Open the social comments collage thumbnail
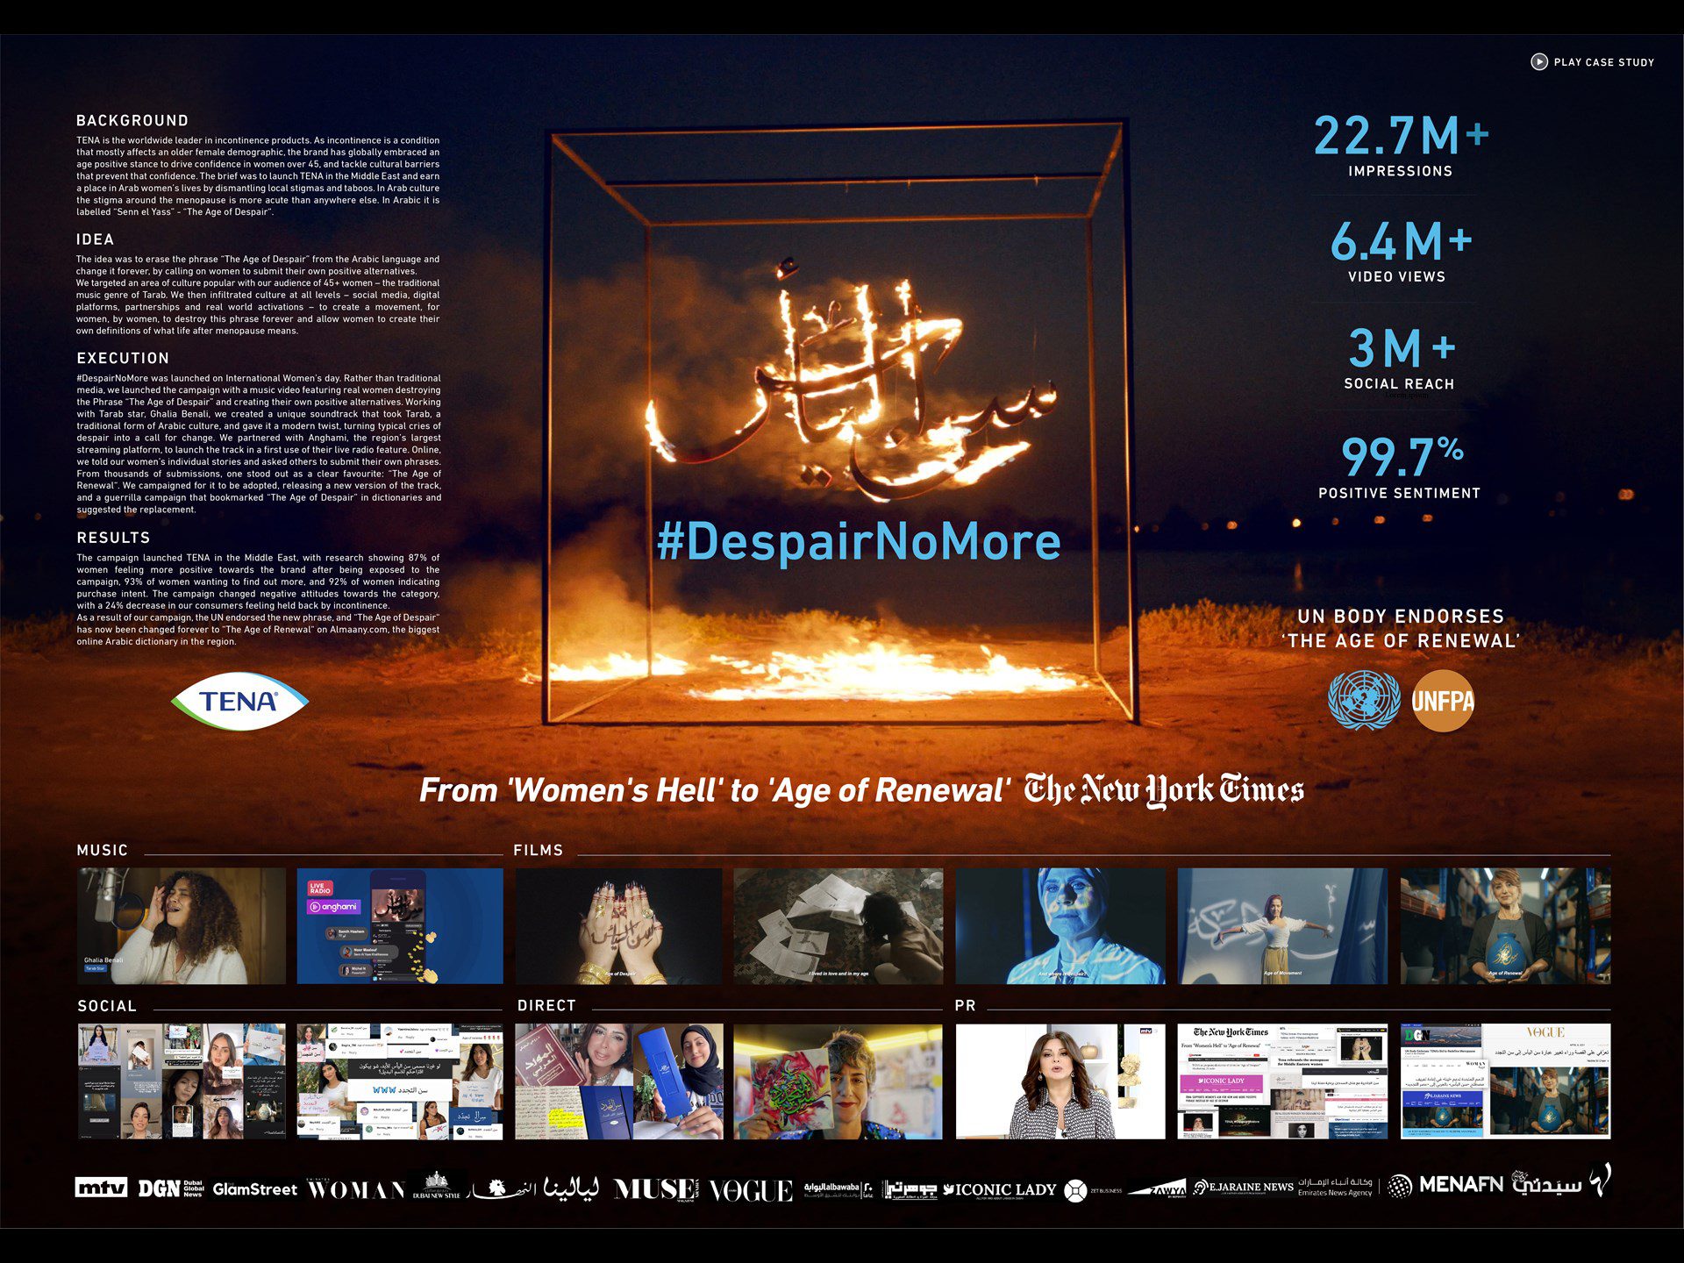 click(x=400, y=1081)
